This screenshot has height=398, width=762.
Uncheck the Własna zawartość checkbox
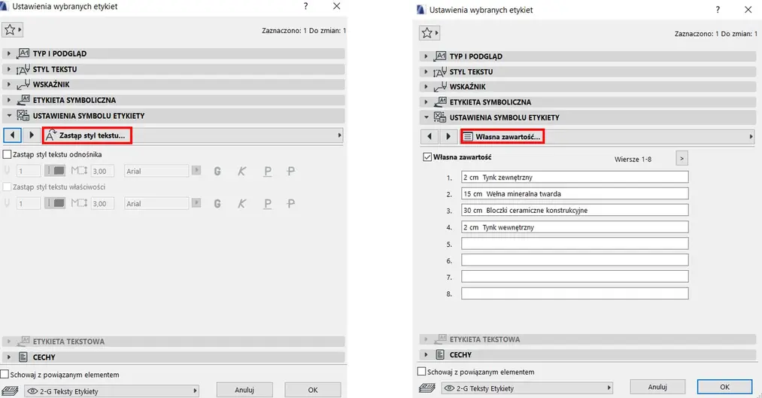(427, 157)
